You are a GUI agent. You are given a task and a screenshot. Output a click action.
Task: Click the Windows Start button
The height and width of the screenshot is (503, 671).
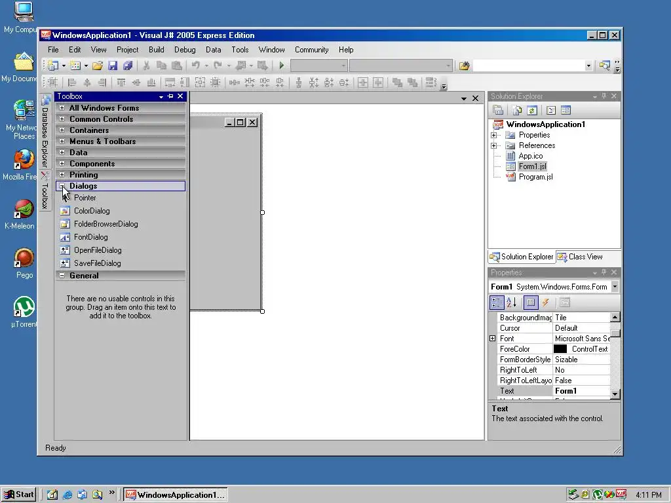[x=18, y=495]
